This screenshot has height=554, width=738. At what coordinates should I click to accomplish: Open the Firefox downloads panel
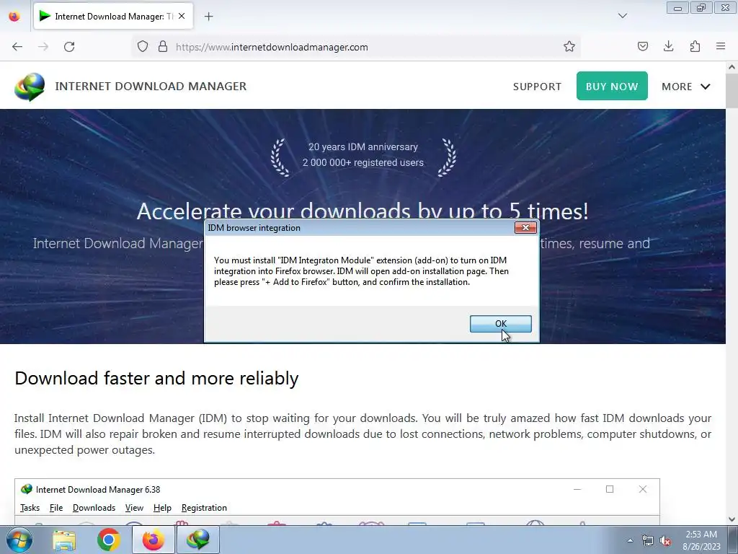point(668,47)
